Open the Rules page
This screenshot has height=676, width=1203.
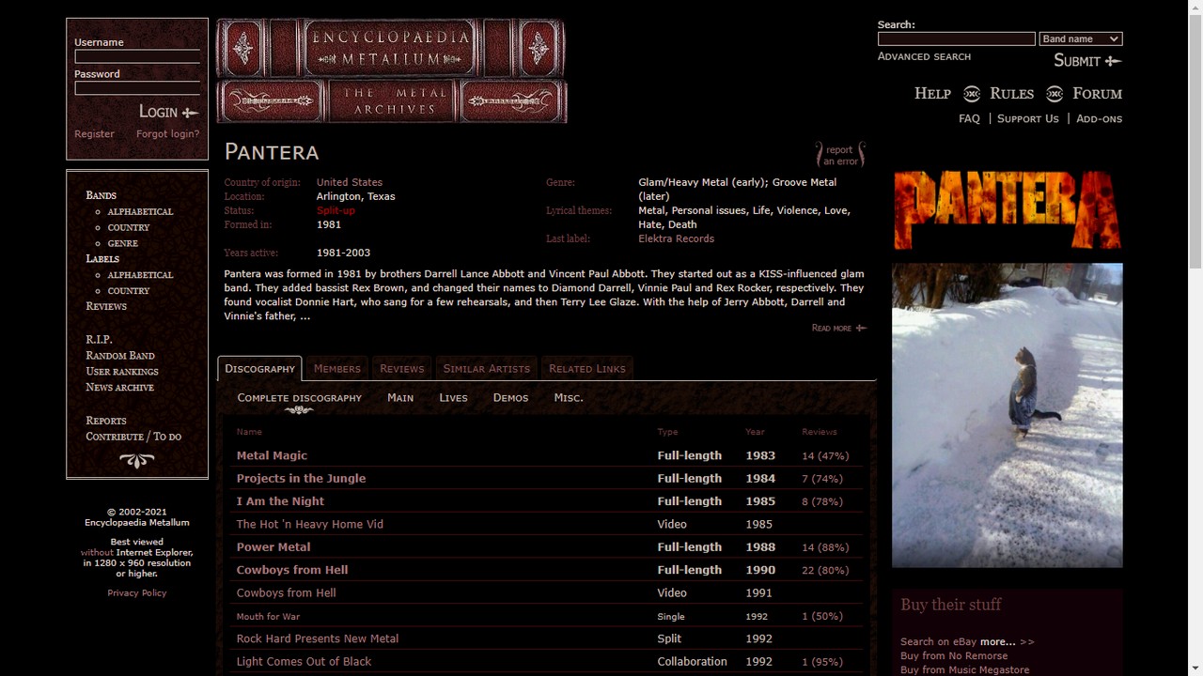1011,93
